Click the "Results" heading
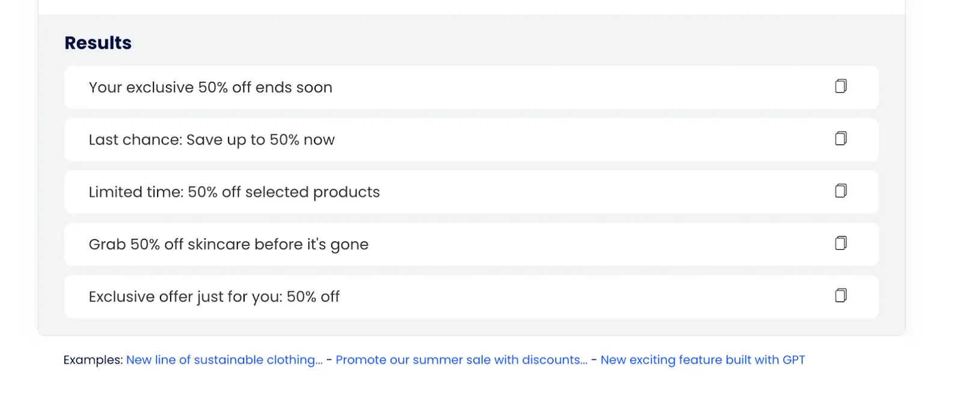 pyautogui.click(x=98, y=43)
